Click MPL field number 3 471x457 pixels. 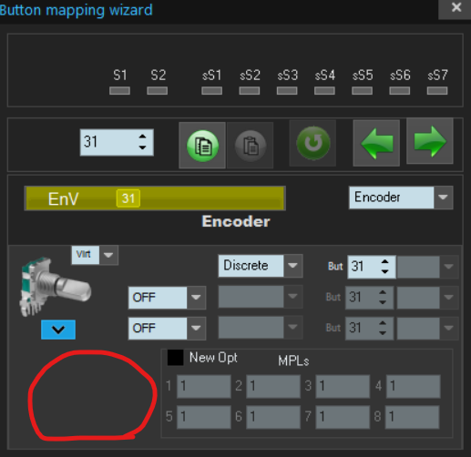[x=343, y=386]
